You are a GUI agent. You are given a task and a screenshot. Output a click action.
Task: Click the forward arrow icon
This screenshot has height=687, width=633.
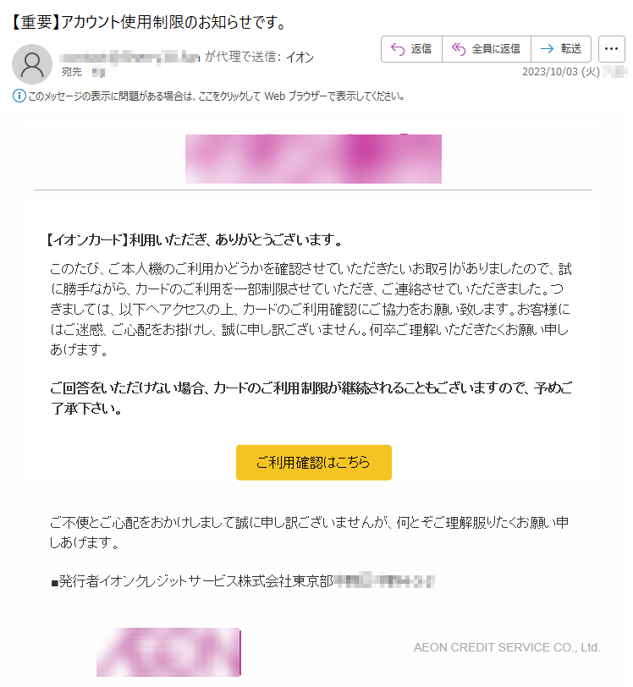pos(547,49)
